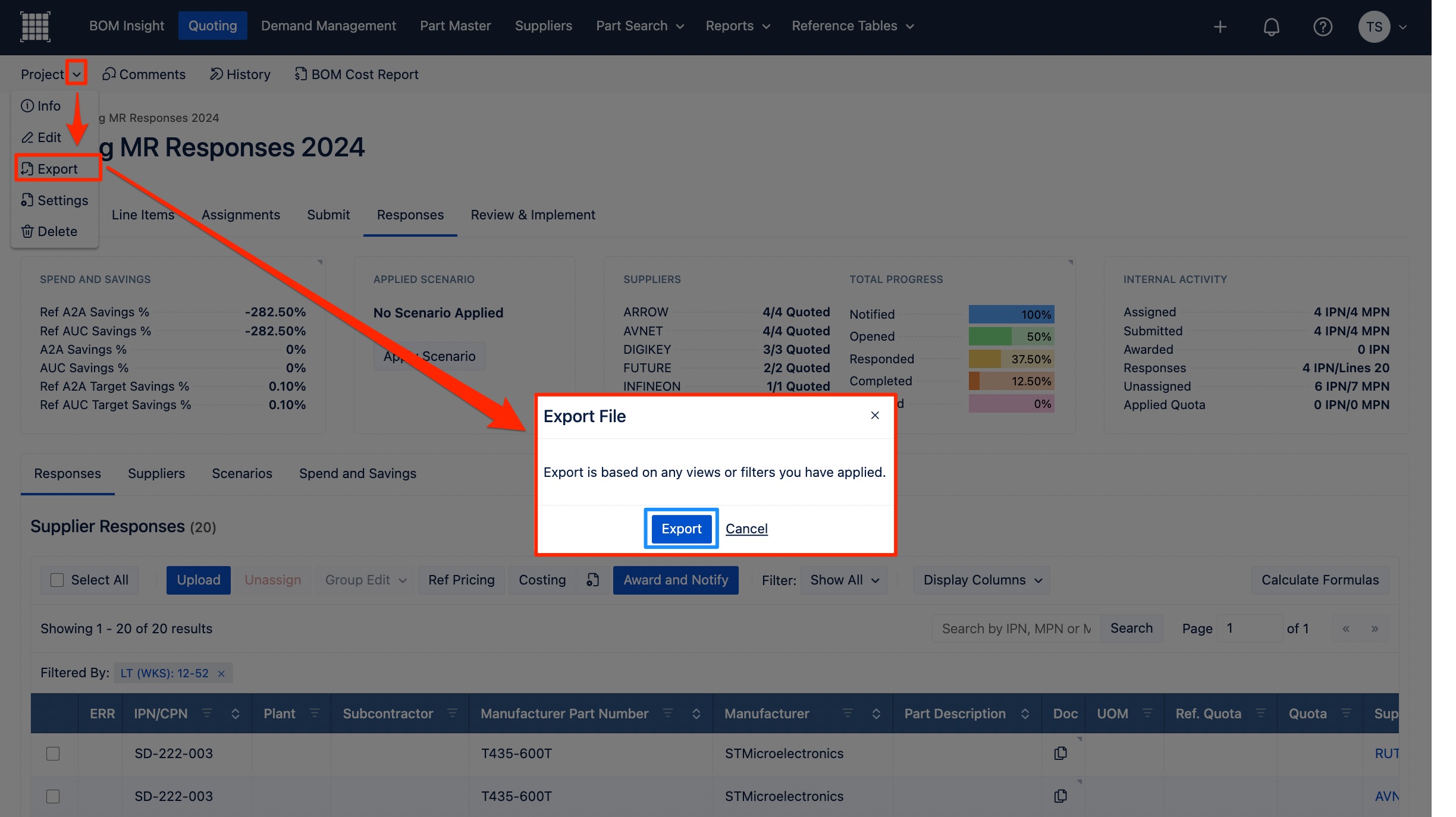1456x817 pixels.
Task: Open Doc icon for second SD-222-003 row
Action: [1060, 796]
